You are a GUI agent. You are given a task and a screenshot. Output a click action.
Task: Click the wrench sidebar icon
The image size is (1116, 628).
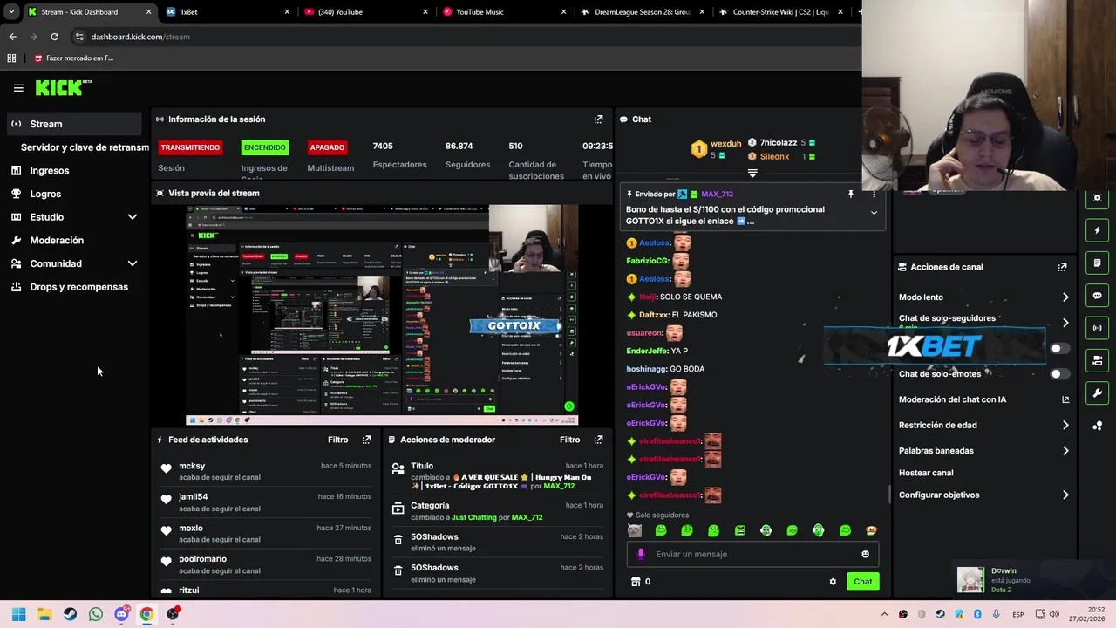[1097, 392]
